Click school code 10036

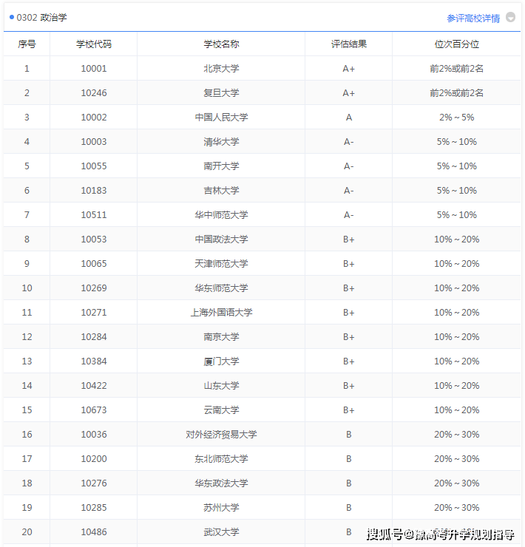[94, 435]
